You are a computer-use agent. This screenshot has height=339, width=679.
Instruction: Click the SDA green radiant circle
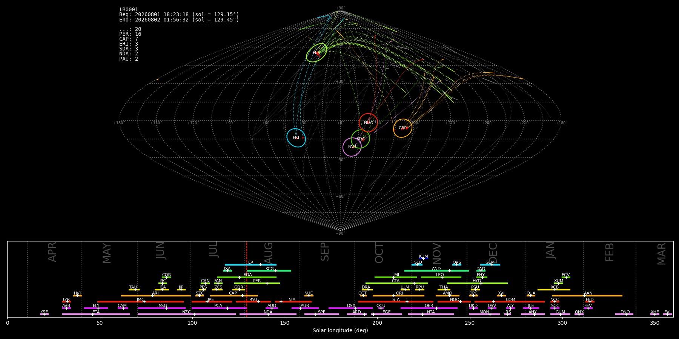[x=361, y=139]
